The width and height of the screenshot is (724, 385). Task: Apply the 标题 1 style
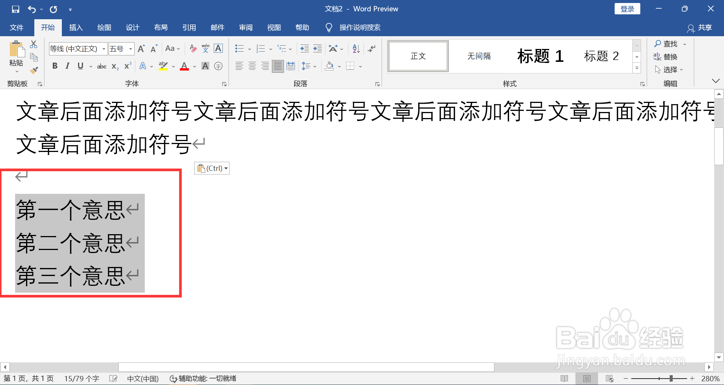[540, 56]
